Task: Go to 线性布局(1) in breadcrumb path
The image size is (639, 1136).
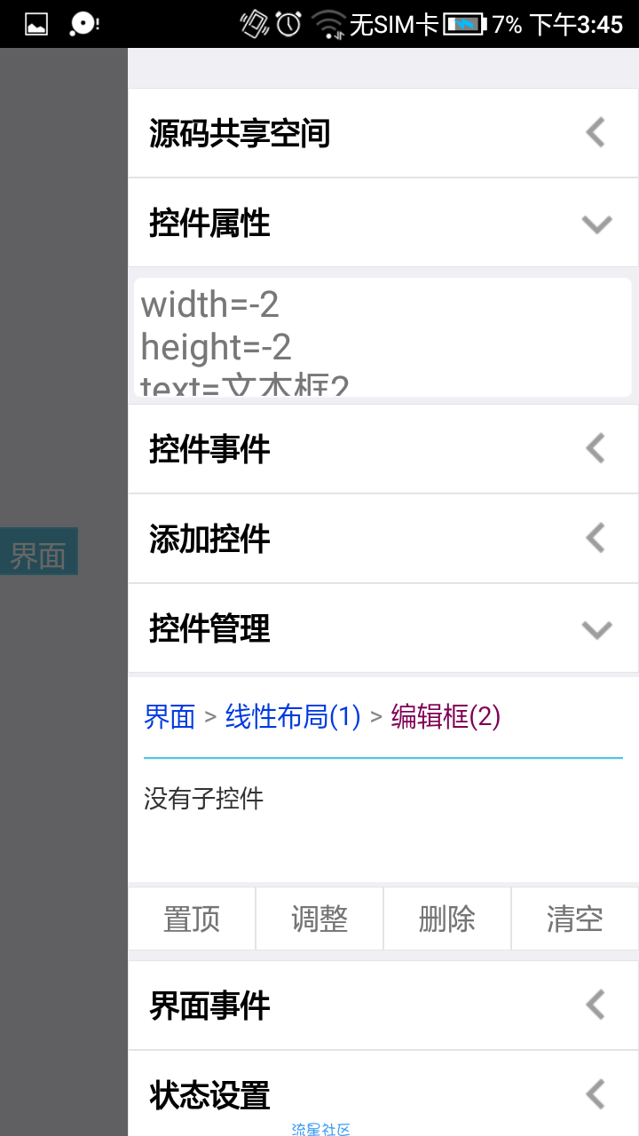Action: 293,716
